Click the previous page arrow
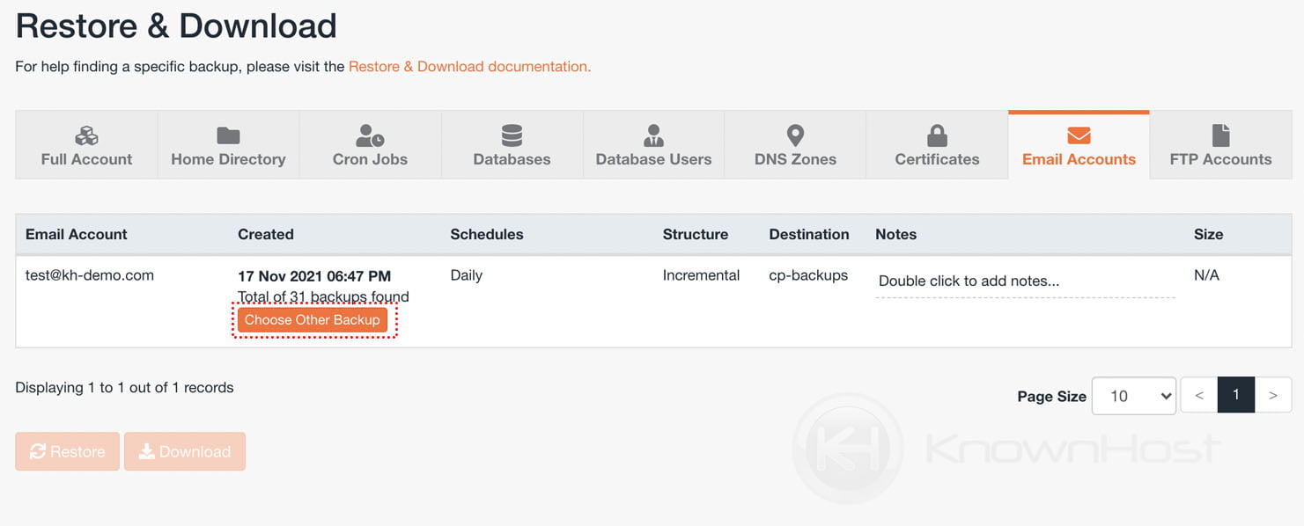The image size is (1304, 526). (1198, 395)
